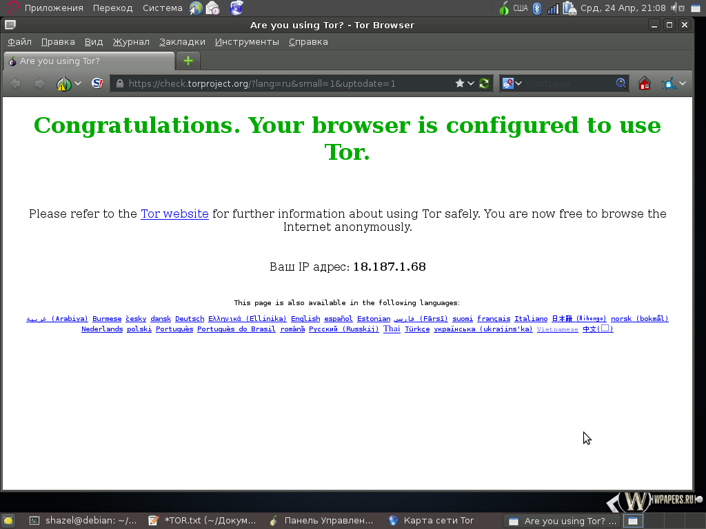The width and height of the screenshot is (706, 529).
Task: Select the 'Are you using Tor?' tab
Action: click(x=90, y=61)
